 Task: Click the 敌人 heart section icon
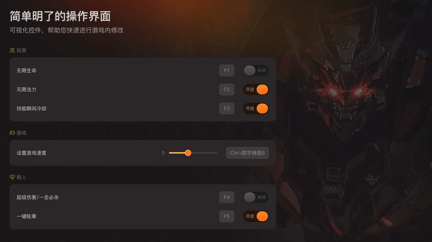tap(12, 177)
